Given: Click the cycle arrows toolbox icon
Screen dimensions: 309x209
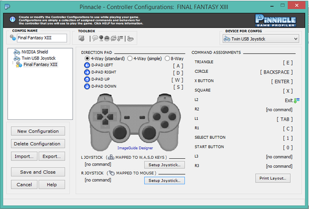Looking at the screenshot, I should tap(113, 38).
